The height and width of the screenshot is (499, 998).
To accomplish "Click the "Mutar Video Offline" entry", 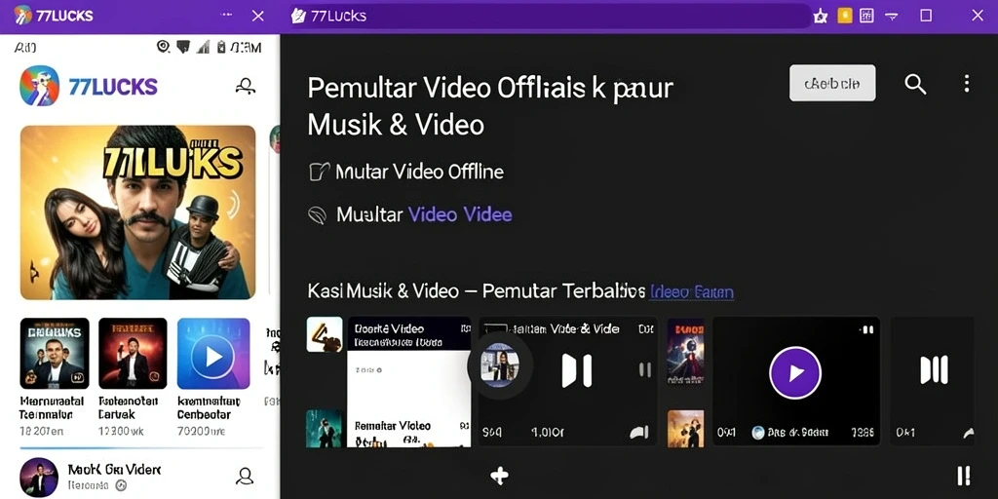I will (x=419, y=172).
